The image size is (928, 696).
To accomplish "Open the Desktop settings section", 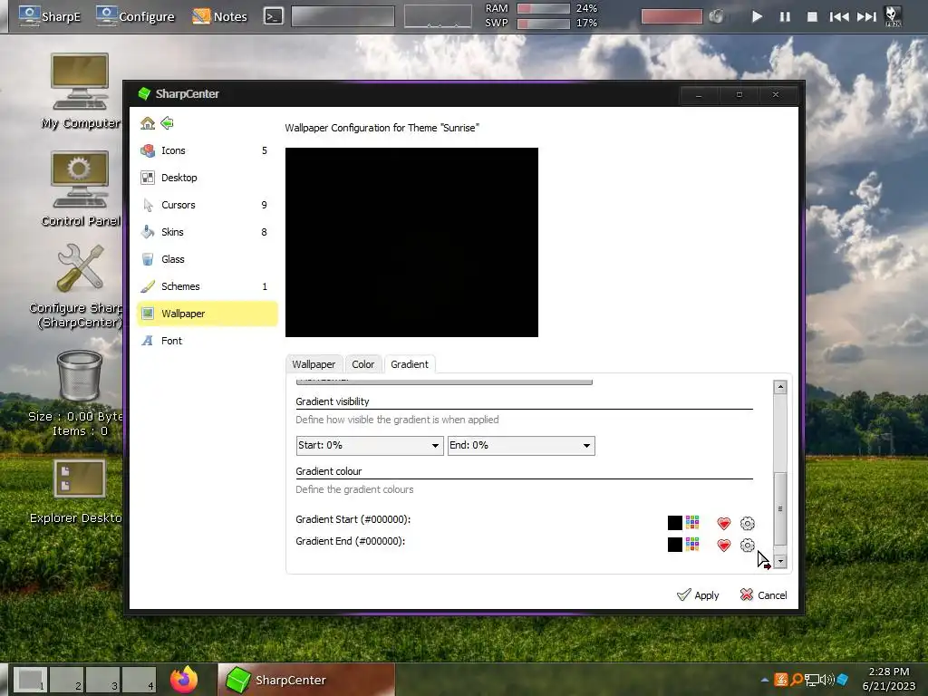I will coord(207,178).
